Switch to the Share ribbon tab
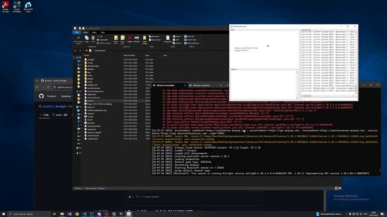This screenshot has height=217, width=387. pos(94,32)
